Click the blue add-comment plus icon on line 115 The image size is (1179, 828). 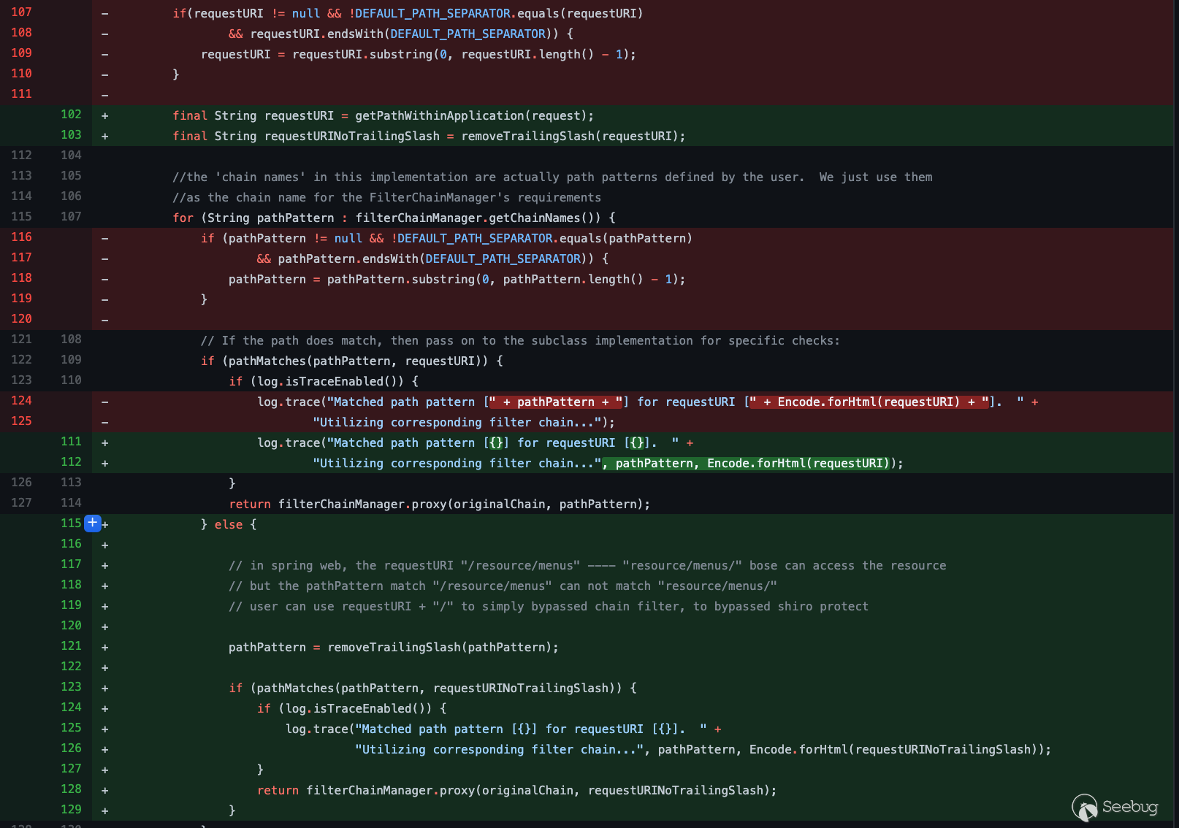pos(93,523)
